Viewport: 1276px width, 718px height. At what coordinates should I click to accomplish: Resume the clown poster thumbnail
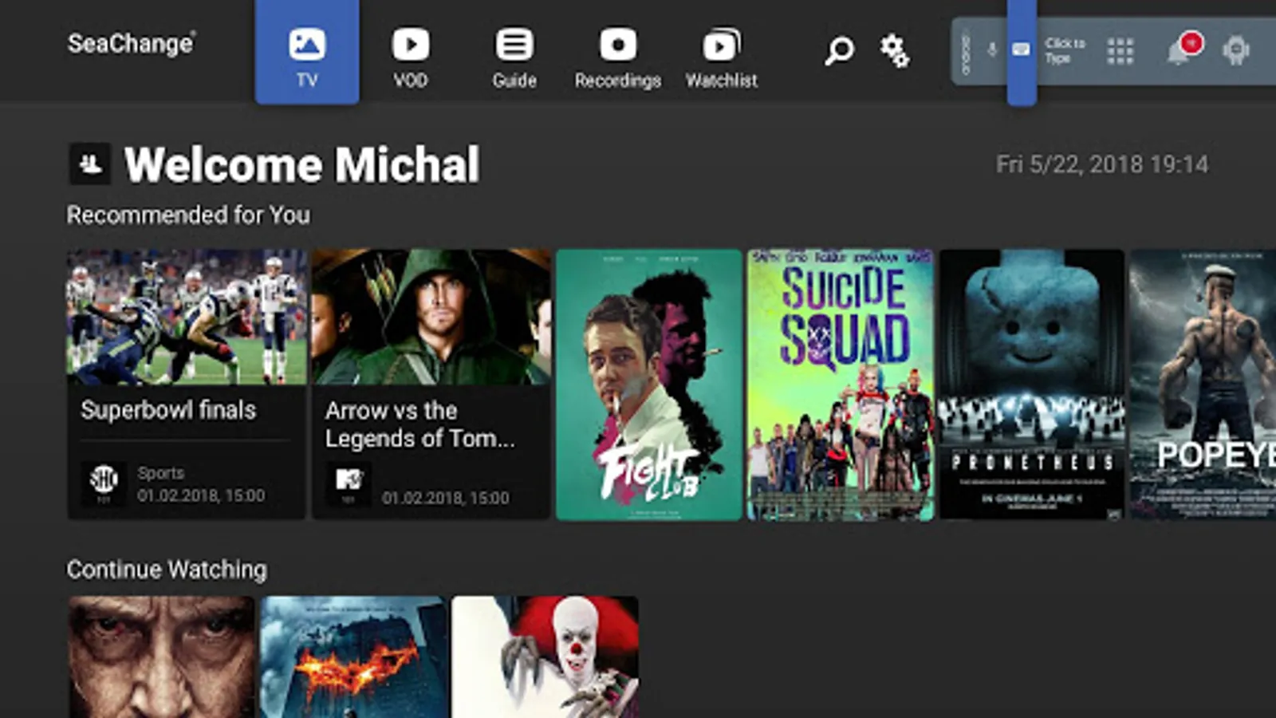(545, 657)
